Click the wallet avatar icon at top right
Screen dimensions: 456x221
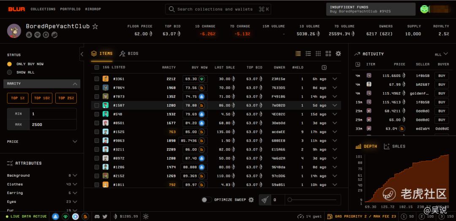(425, 9)
